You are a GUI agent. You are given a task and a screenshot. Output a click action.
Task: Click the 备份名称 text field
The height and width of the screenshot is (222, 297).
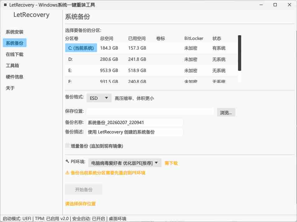135,123
